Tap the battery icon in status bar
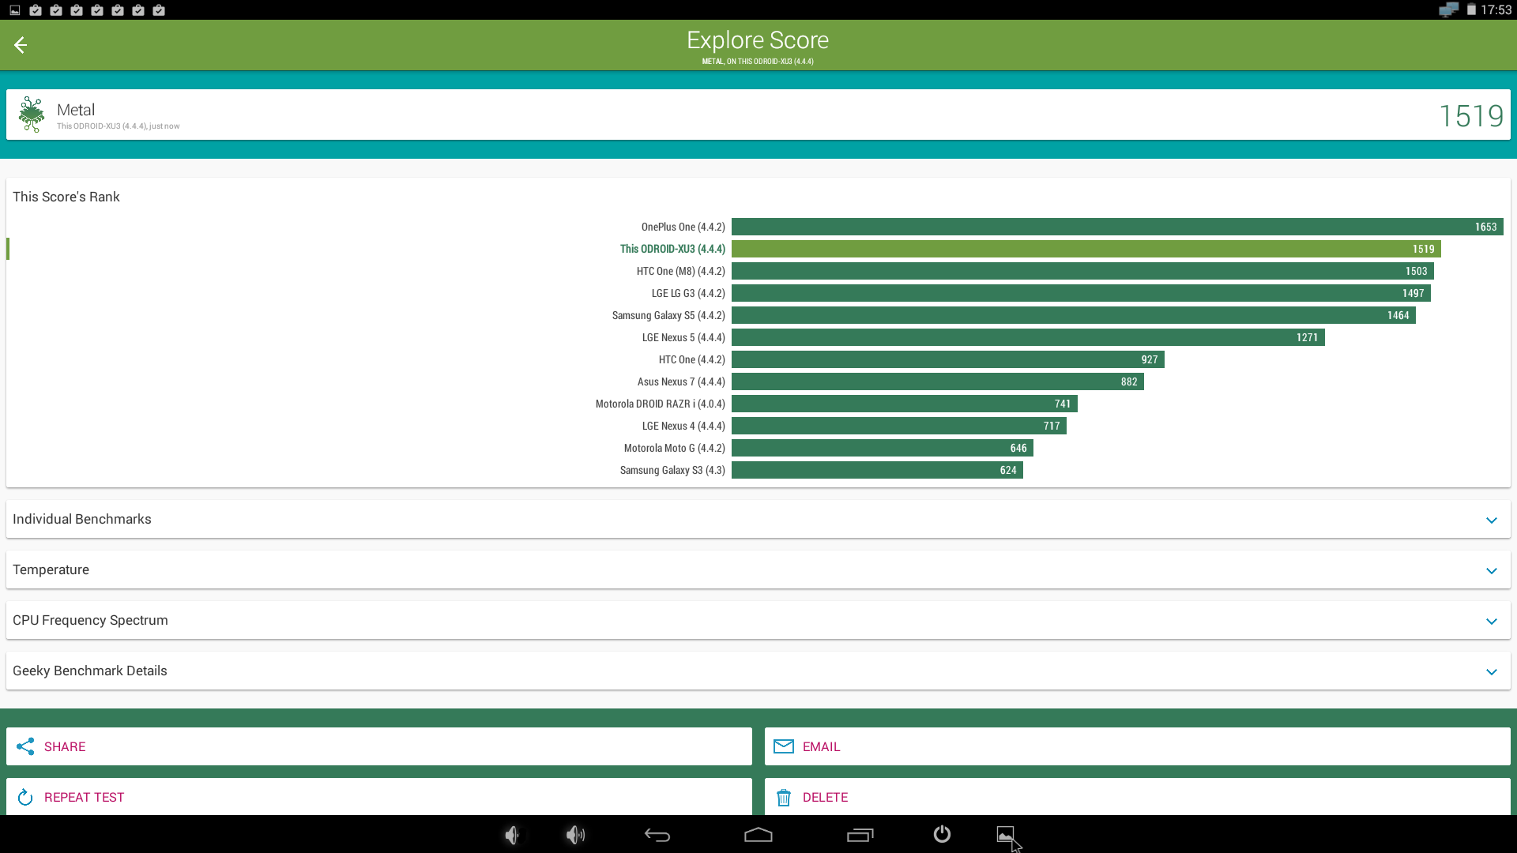 click(1471, 9)
